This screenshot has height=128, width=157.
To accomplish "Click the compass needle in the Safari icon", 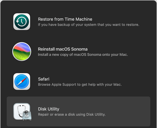I will coord(22,82).
